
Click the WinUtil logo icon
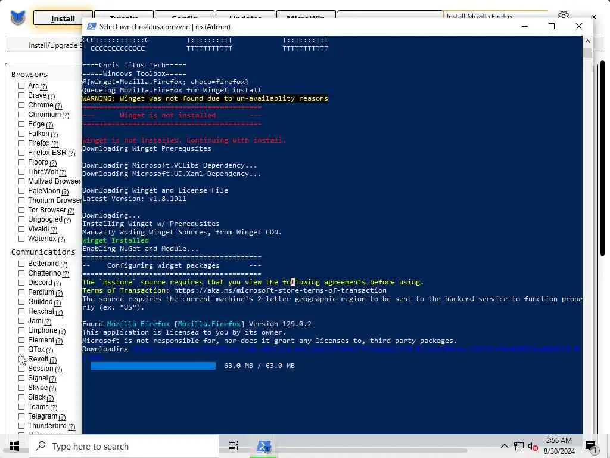18,18
